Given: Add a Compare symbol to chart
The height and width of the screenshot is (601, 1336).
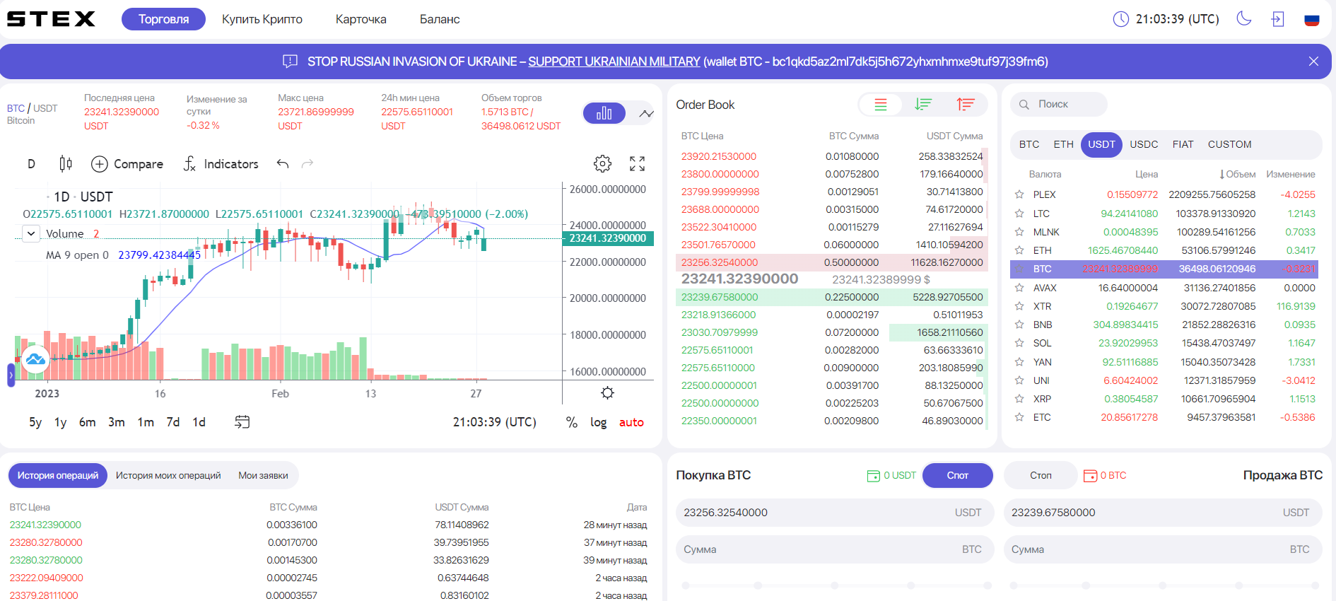Looking at the screenshot, I should 127,164.
